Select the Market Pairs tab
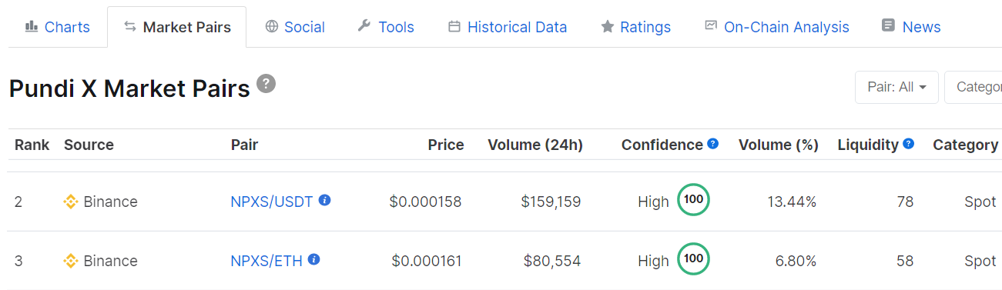 tap(177, 27)
